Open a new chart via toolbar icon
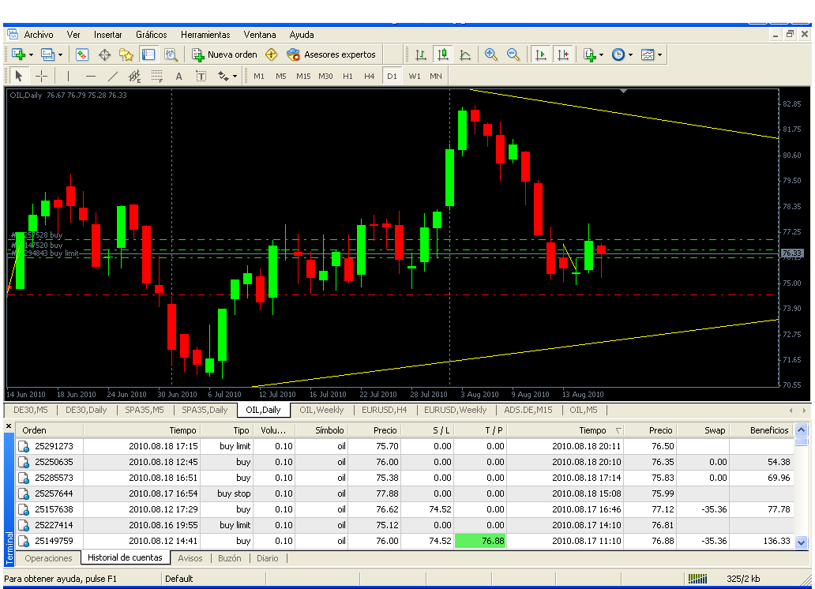815x589 pixels. (x=18, y=54)
